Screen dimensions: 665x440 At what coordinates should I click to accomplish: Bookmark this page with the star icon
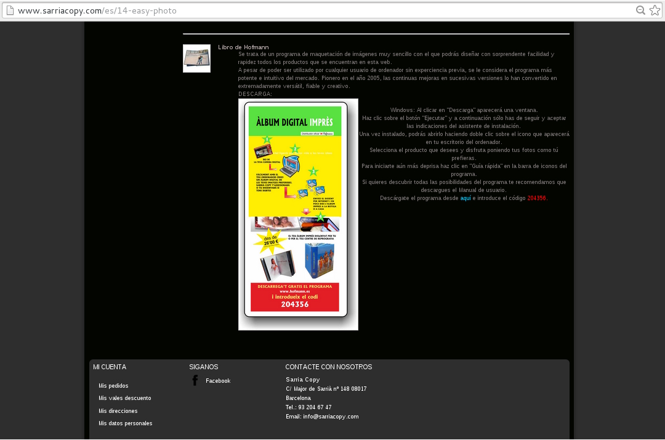655,10
